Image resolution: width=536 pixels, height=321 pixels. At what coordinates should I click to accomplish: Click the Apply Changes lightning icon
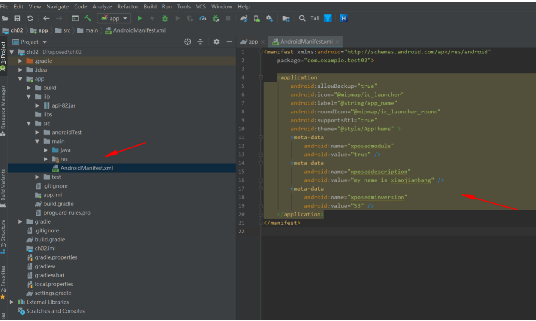(152, 18)
